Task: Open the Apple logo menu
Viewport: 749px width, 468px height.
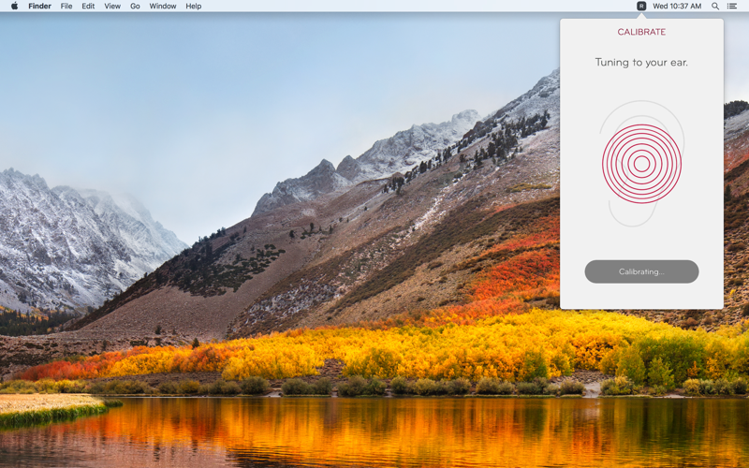Action: [14, 7]
